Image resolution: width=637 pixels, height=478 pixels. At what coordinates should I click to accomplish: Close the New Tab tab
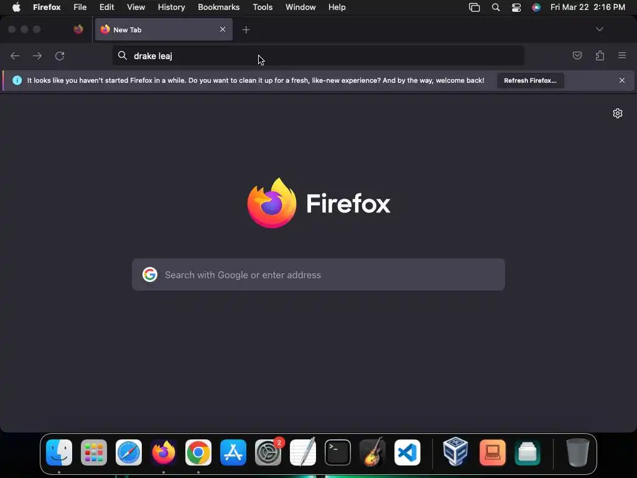click(223, 29)
